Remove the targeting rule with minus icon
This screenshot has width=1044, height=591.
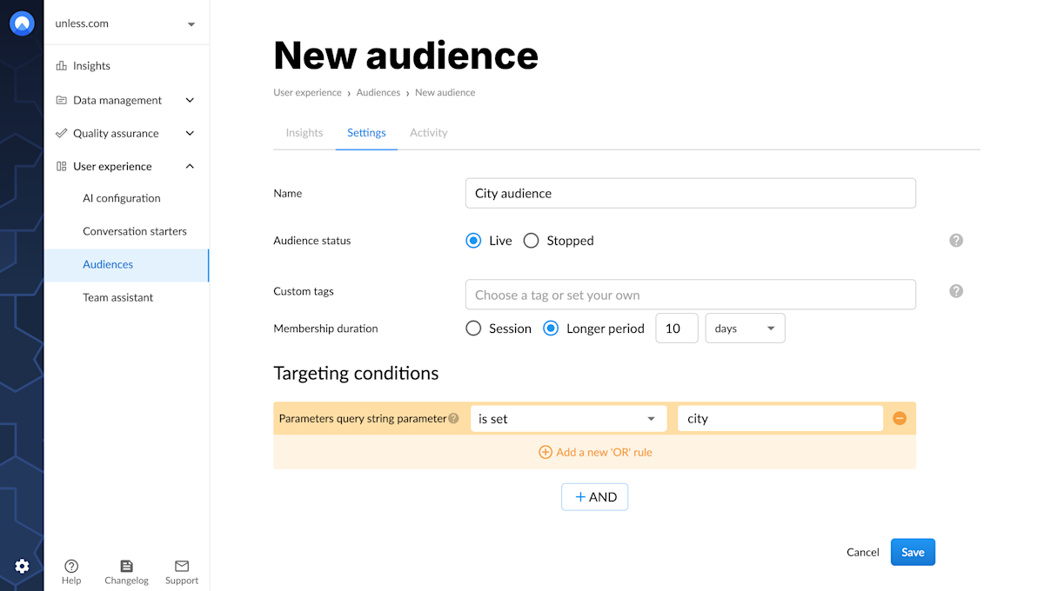coord(900,419)
